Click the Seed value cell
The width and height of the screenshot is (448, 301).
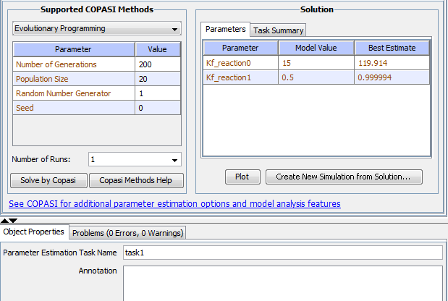point(158,108)
